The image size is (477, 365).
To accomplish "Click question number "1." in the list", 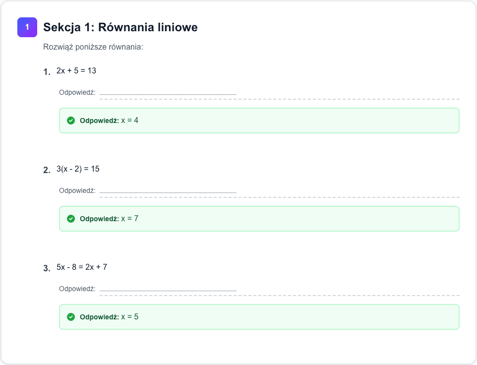I will point(47,72).
